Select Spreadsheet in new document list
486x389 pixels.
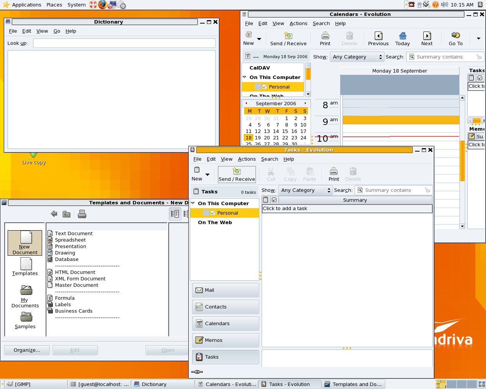[70, 240]
